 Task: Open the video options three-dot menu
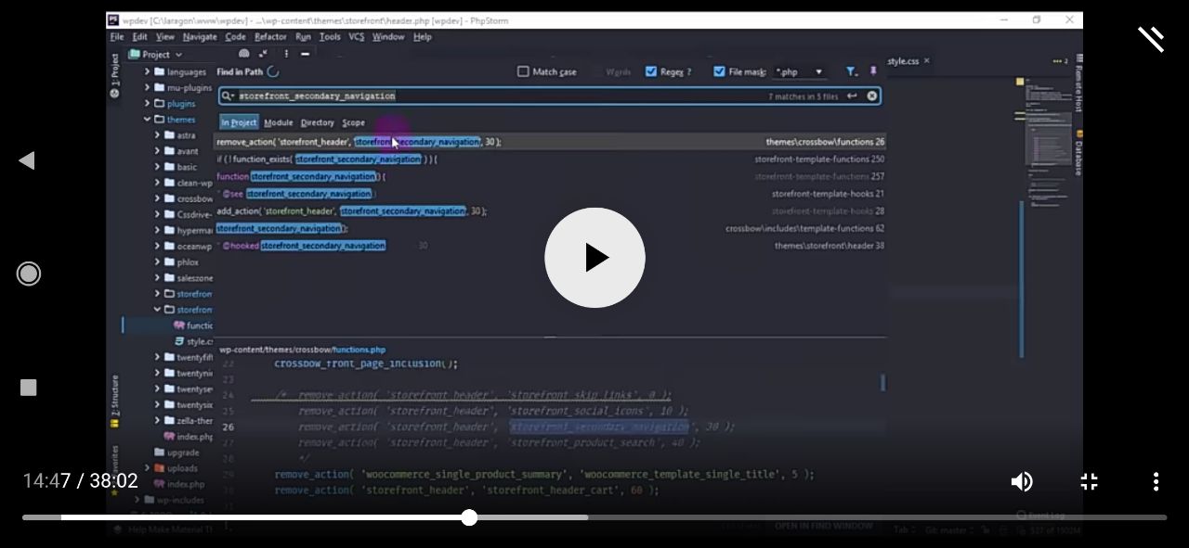pos(1156,481)
